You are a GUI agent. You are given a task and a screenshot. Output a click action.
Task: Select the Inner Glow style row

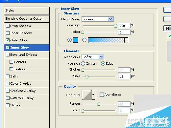(x=27, y=48)
